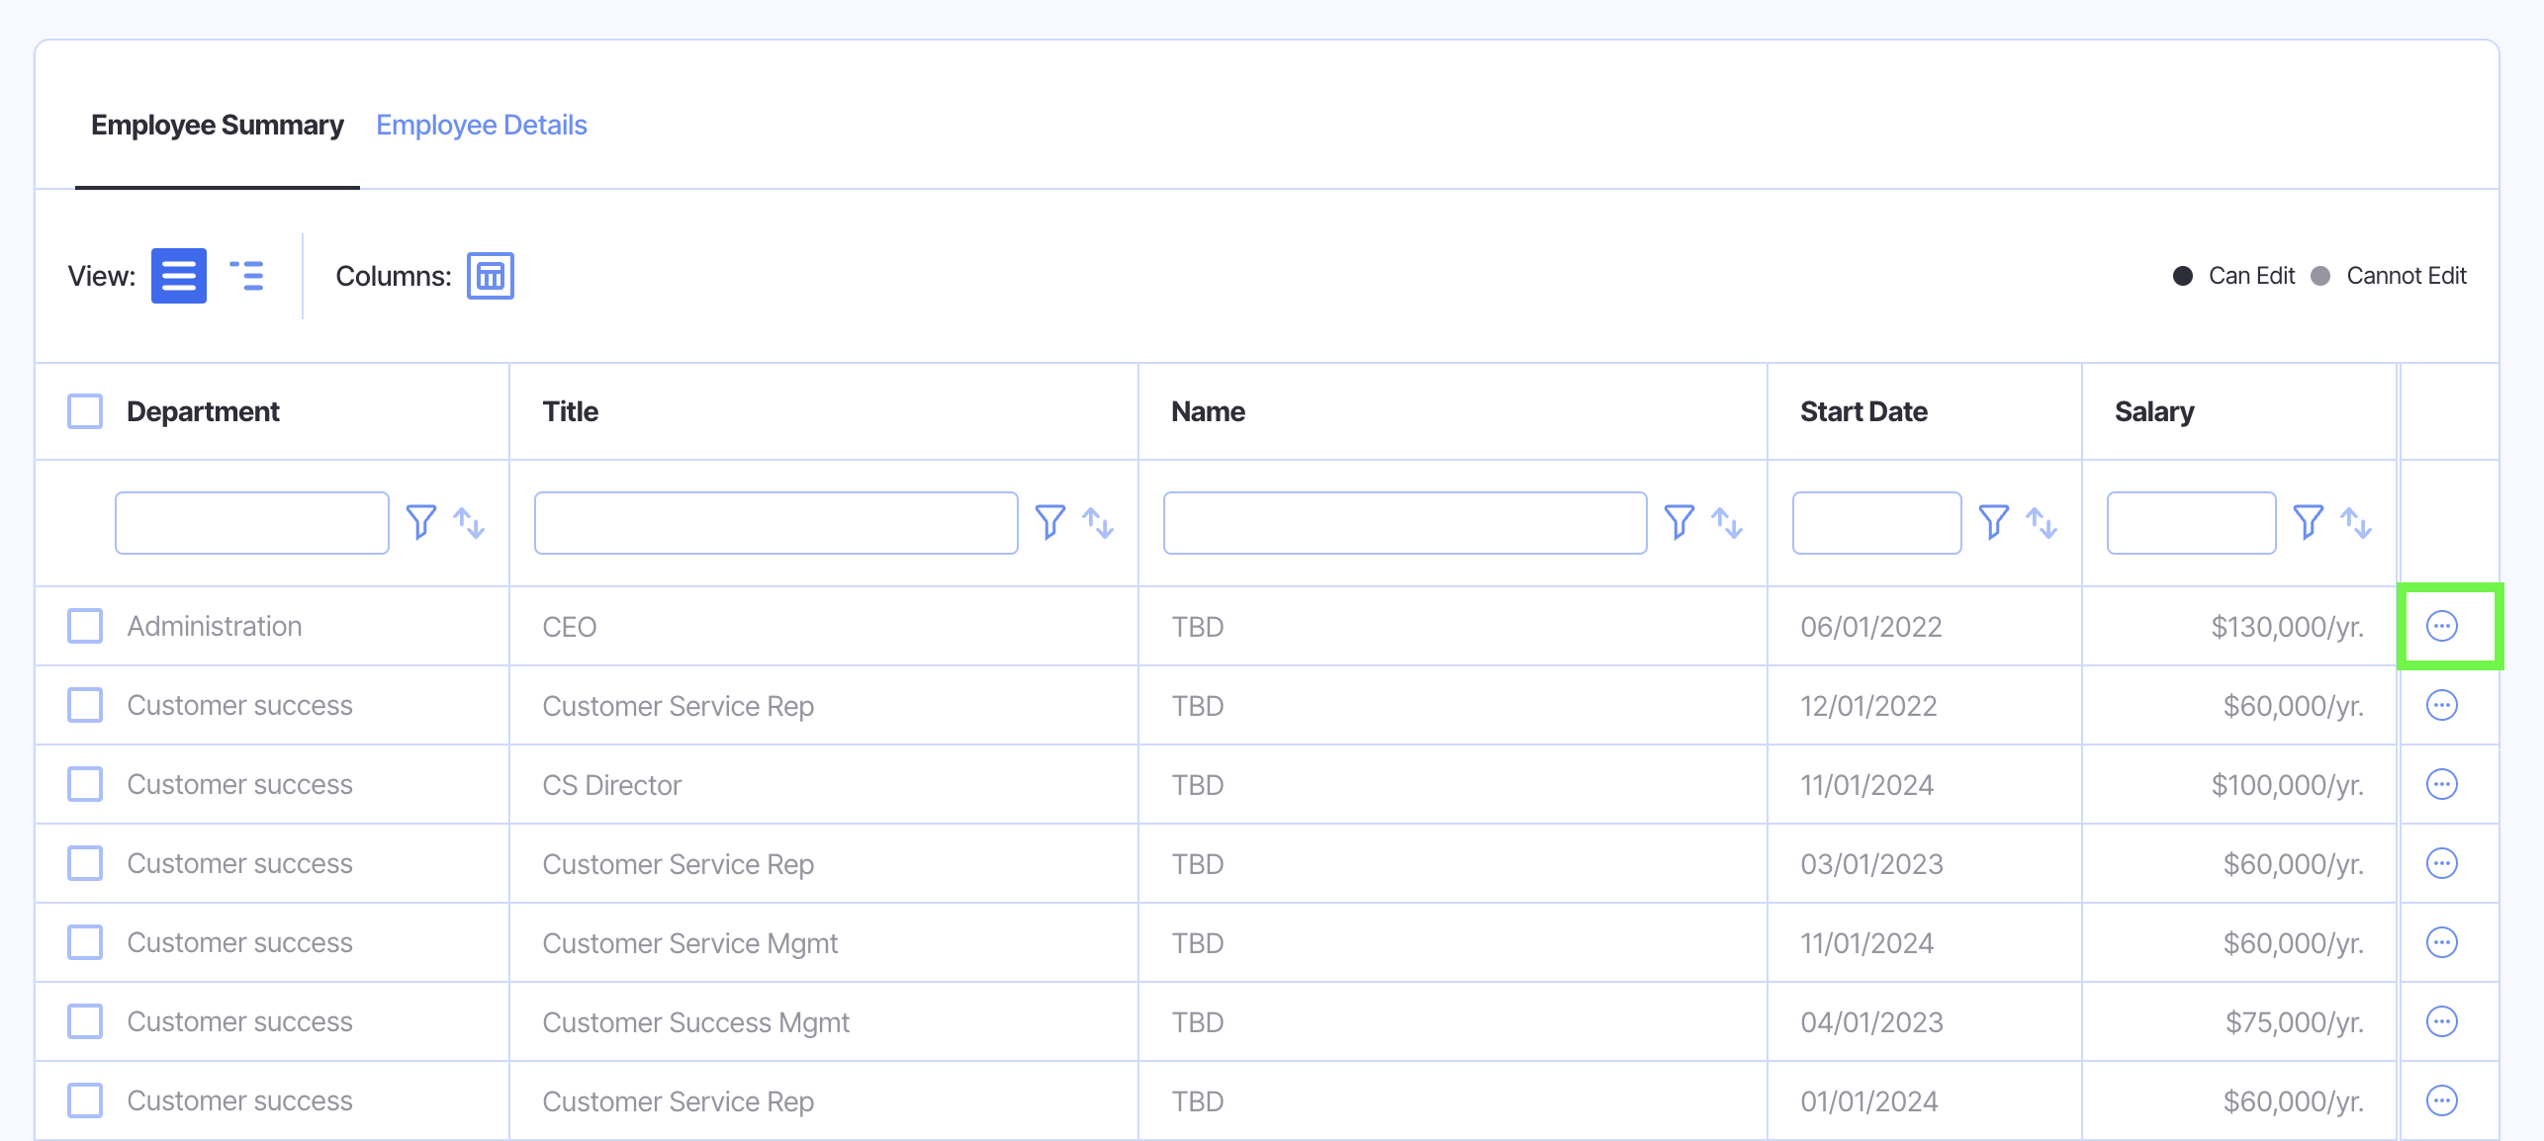This screenshot has width=2544, height=1141.
Task: Open more options for CS Director row
Action: coord(2441,784)
